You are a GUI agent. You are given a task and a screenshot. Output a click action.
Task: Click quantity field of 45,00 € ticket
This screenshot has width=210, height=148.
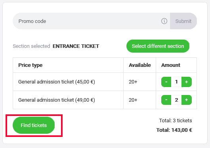[x=176, y=82]
